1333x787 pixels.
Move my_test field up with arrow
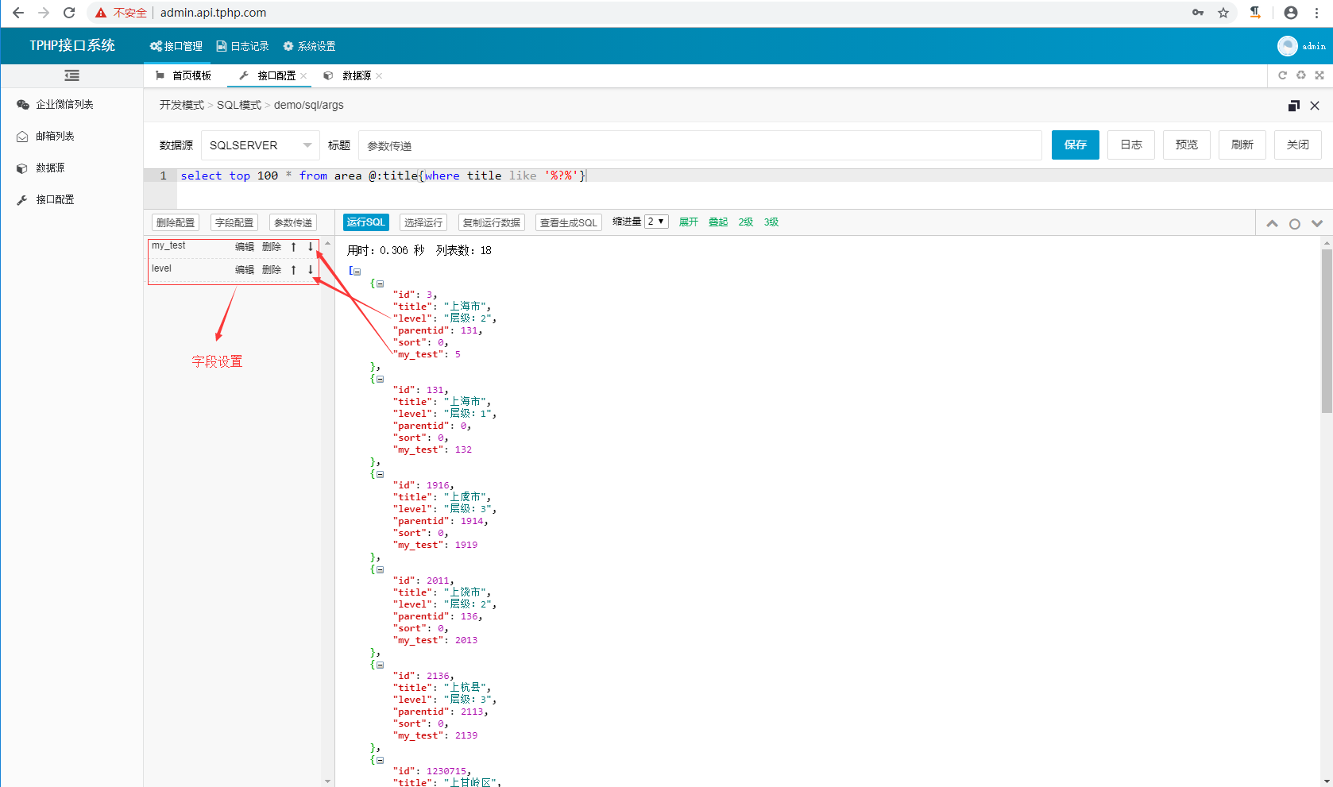click(x=293, y=247)
